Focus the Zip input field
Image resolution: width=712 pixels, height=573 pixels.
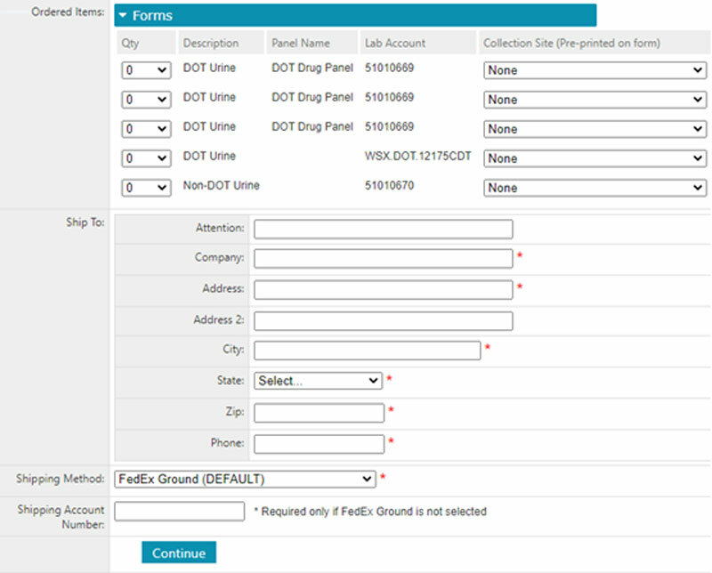(x=319, y=413)
